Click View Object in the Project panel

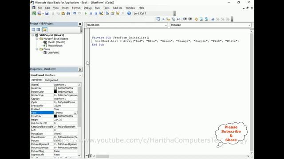(38, 30)
